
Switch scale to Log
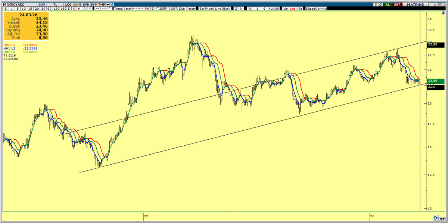point(292,9)
